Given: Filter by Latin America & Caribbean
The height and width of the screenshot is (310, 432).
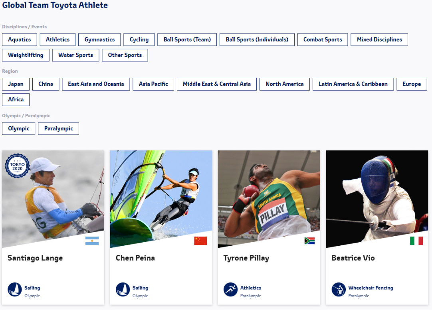Looking at the screenshot, I should [353, 84].
